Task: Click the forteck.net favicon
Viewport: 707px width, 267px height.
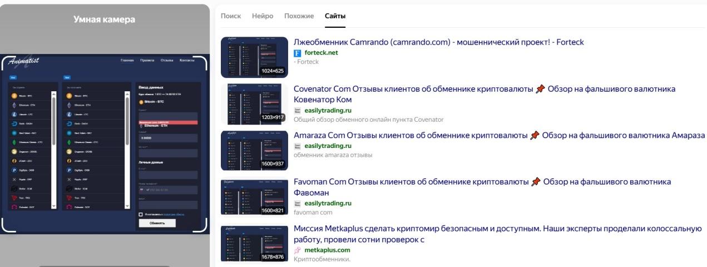Action: pyautogui.click(x=297, y=53)
